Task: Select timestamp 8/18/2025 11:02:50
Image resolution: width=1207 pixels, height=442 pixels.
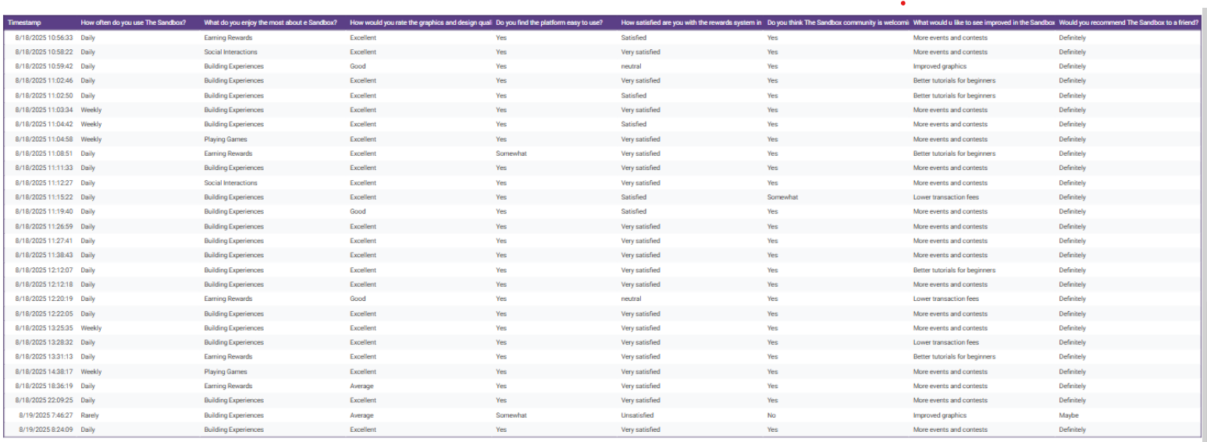Action: 44,96
